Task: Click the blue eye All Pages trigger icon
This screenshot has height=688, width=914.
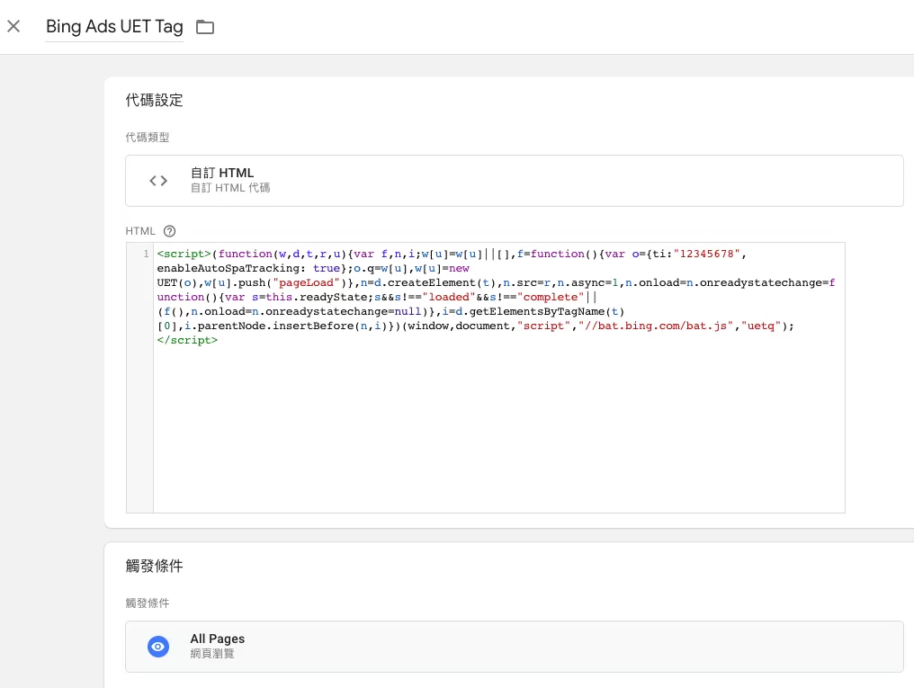Action: [x=158, y=647]
